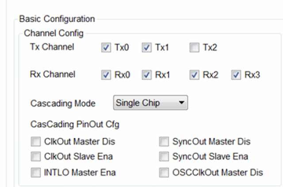Turn off the Rx3 channel
This screenshot has height=187, width=283.
[x=235, y=75]
